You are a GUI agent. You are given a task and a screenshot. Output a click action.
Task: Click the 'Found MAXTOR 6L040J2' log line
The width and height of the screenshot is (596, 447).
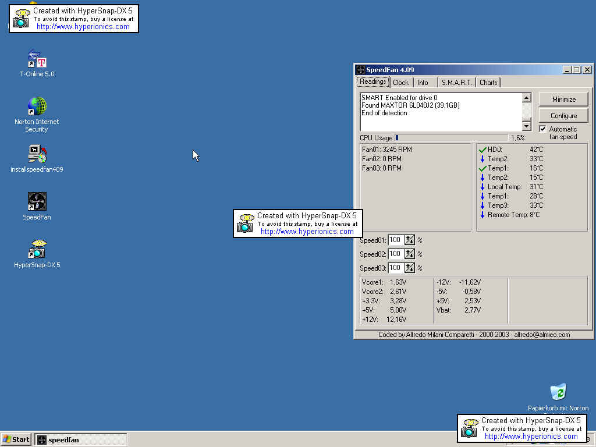(x=410, y=105)
